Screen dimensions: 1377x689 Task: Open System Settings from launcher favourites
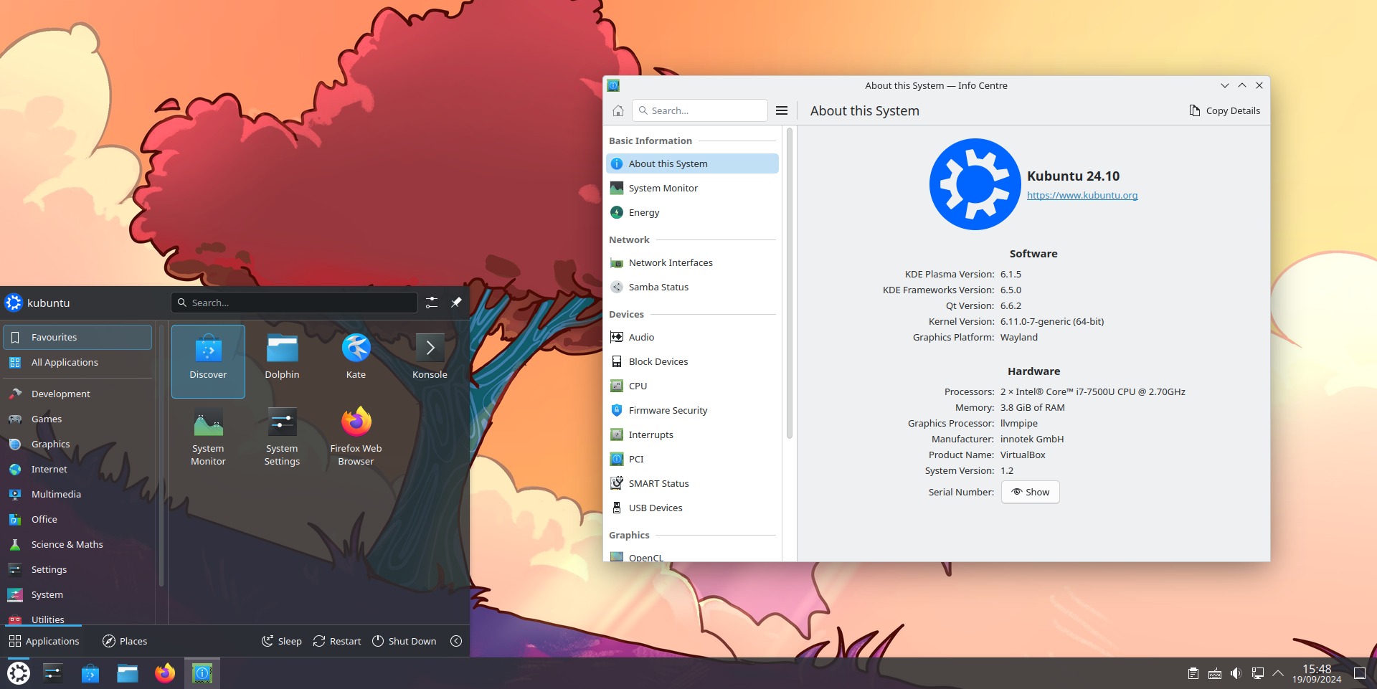coord(282,436)
